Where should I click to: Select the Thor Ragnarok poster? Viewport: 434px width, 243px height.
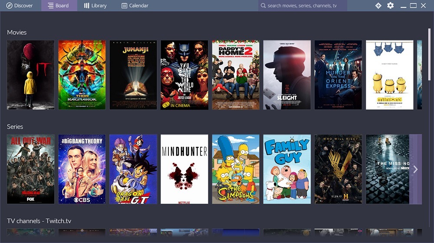[x=82, y=75]
